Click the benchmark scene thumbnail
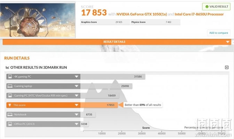 38,20
